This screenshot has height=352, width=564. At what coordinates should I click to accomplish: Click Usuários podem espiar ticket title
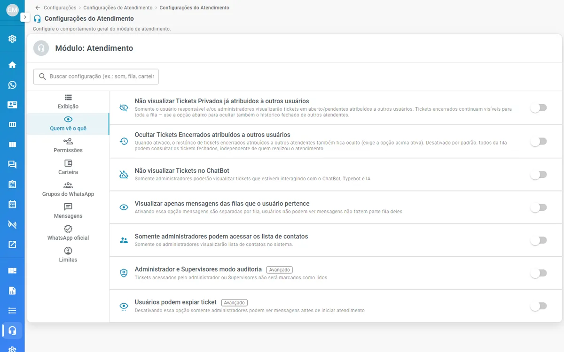click(176, 302)
